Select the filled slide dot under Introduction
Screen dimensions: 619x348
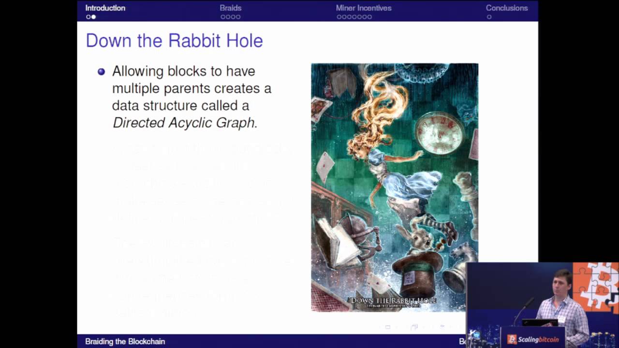[93, 17]
